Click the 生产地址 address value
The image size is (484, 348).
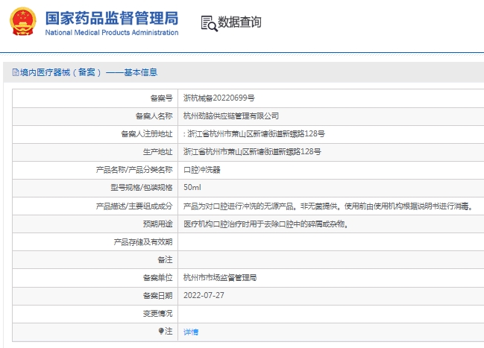tap(252, 152)
